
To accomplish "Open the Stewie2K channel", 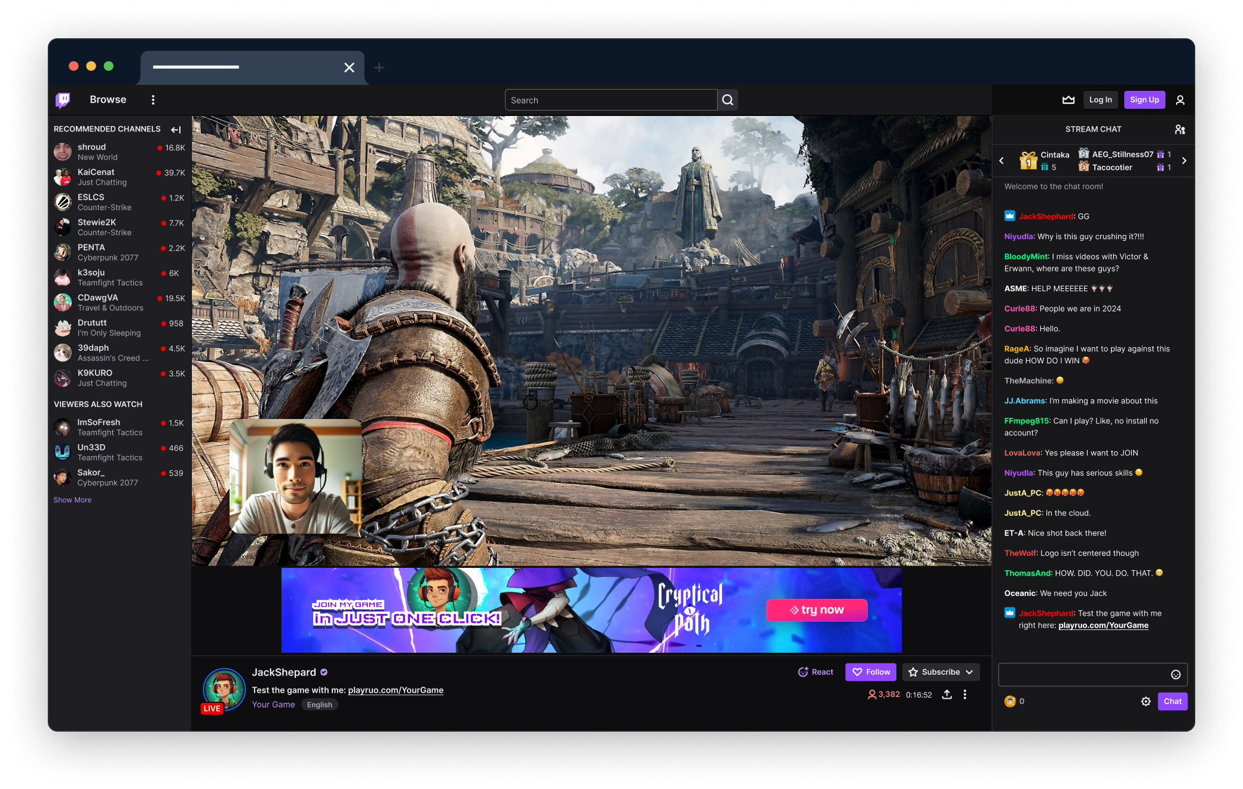I will click(x=120, y=227).
